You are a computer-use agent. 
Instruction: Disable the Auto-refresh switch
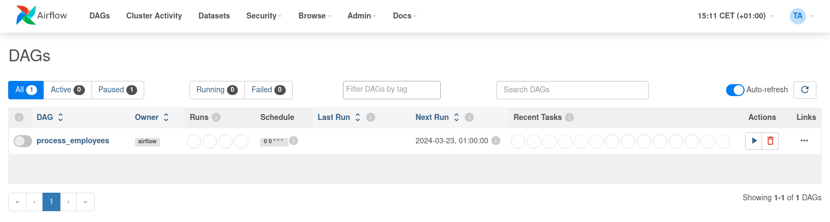(735, 90)
